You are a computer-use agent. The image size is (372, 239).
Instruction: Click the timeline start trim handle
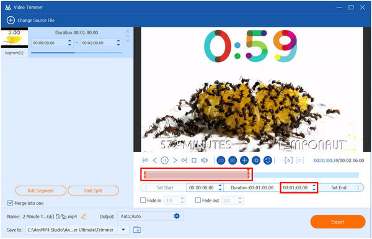coord(144,175)
